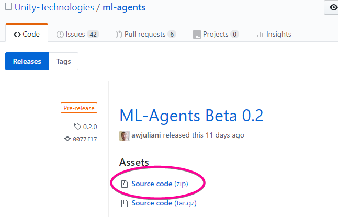Click the Pull requests icon

[x=119, y=35]
